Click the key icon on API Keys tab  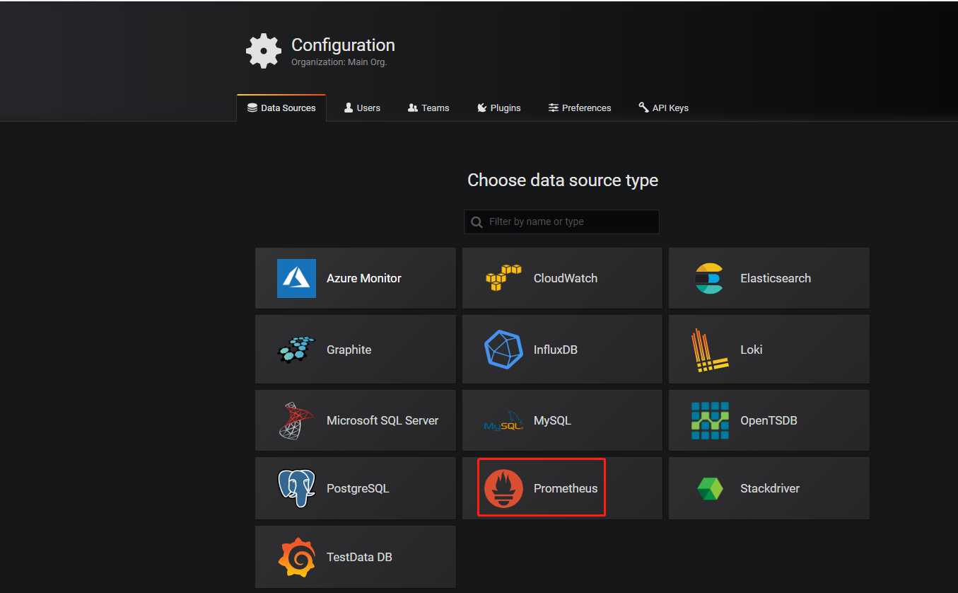pyautogui.click(x=643, y=108)
